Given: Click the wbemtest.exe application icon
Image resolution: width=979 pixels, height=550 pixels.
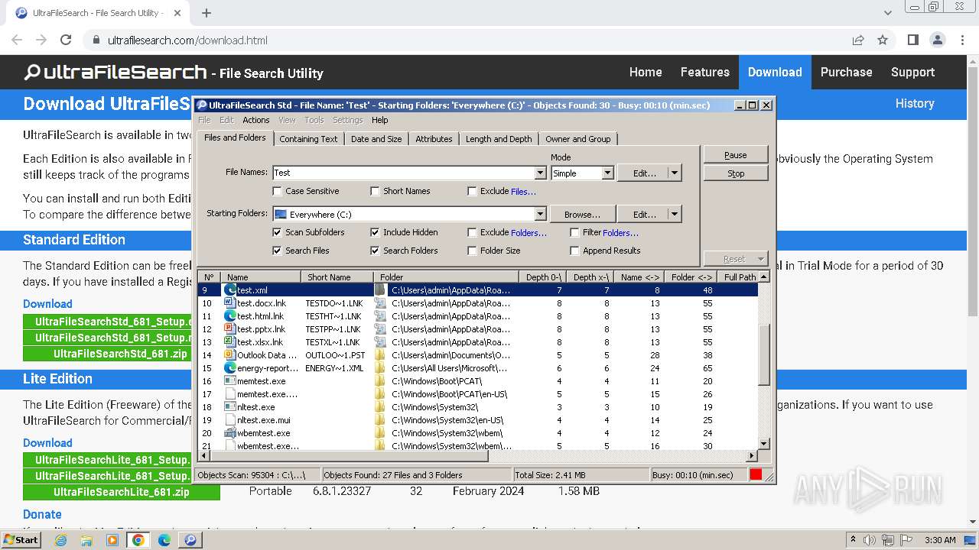Looking at the screenshot, I should coord(230,433).
